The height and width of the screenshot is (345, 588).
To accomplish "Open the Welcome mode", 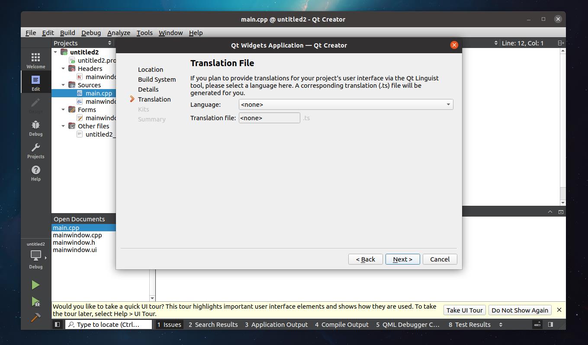I will point(35,61).
